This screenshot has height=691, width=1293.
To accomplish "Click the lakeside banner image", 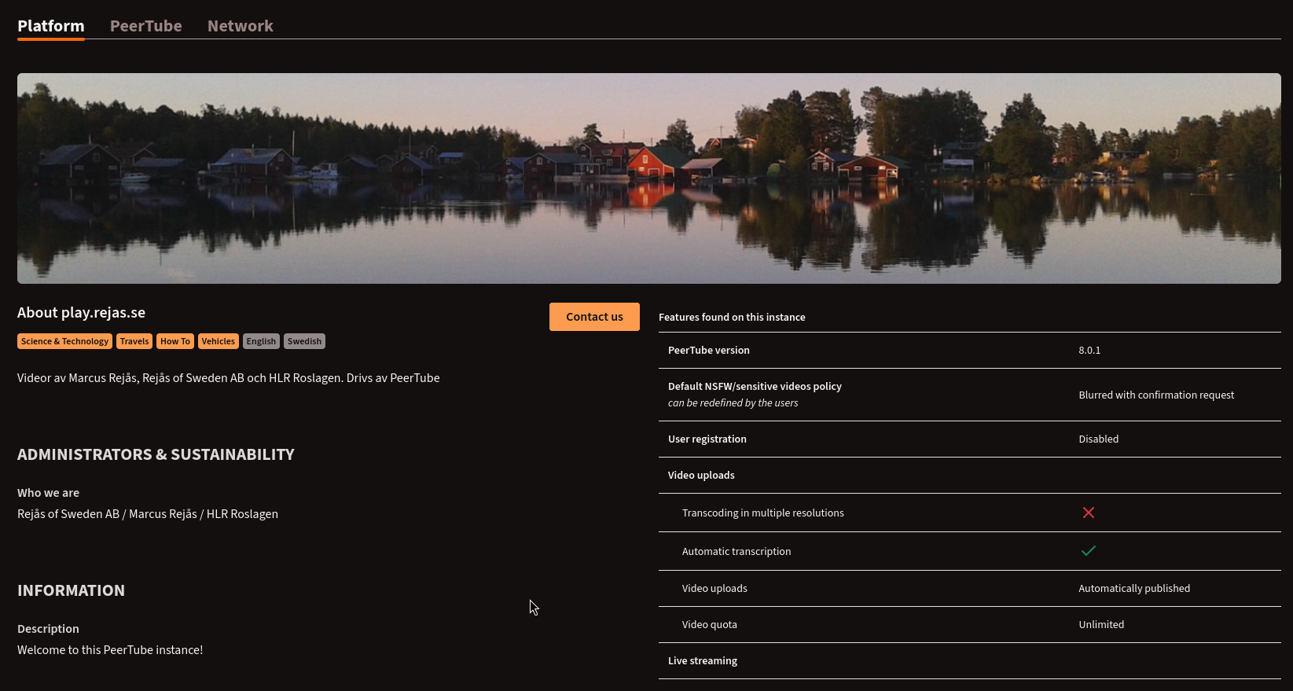I will click(x=648, y=178).
